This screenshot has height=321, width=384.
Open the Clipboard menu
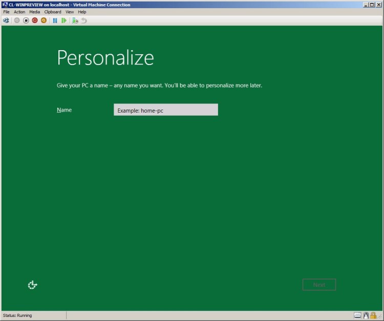click(53, 12)
